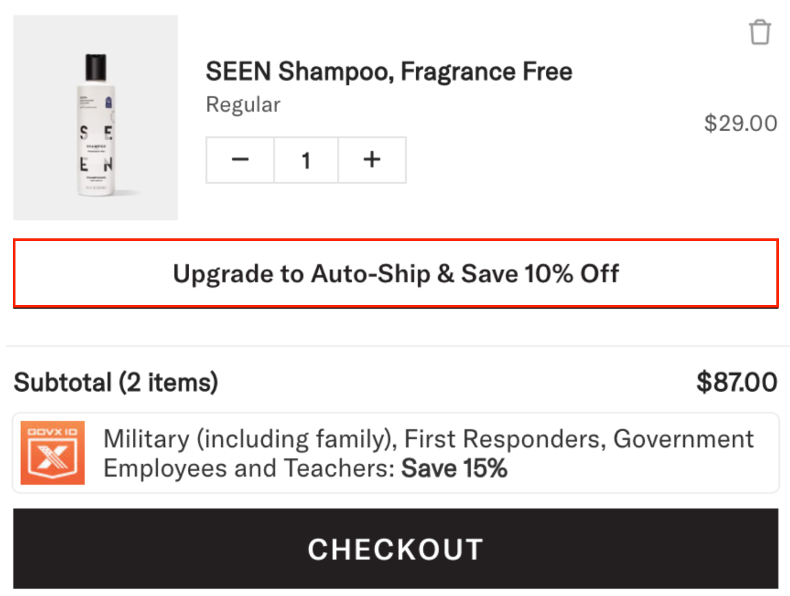The height and width of the screenshot is (596, 790).
Task: Click the orange GovX ID logo
Action: [53, 453]
